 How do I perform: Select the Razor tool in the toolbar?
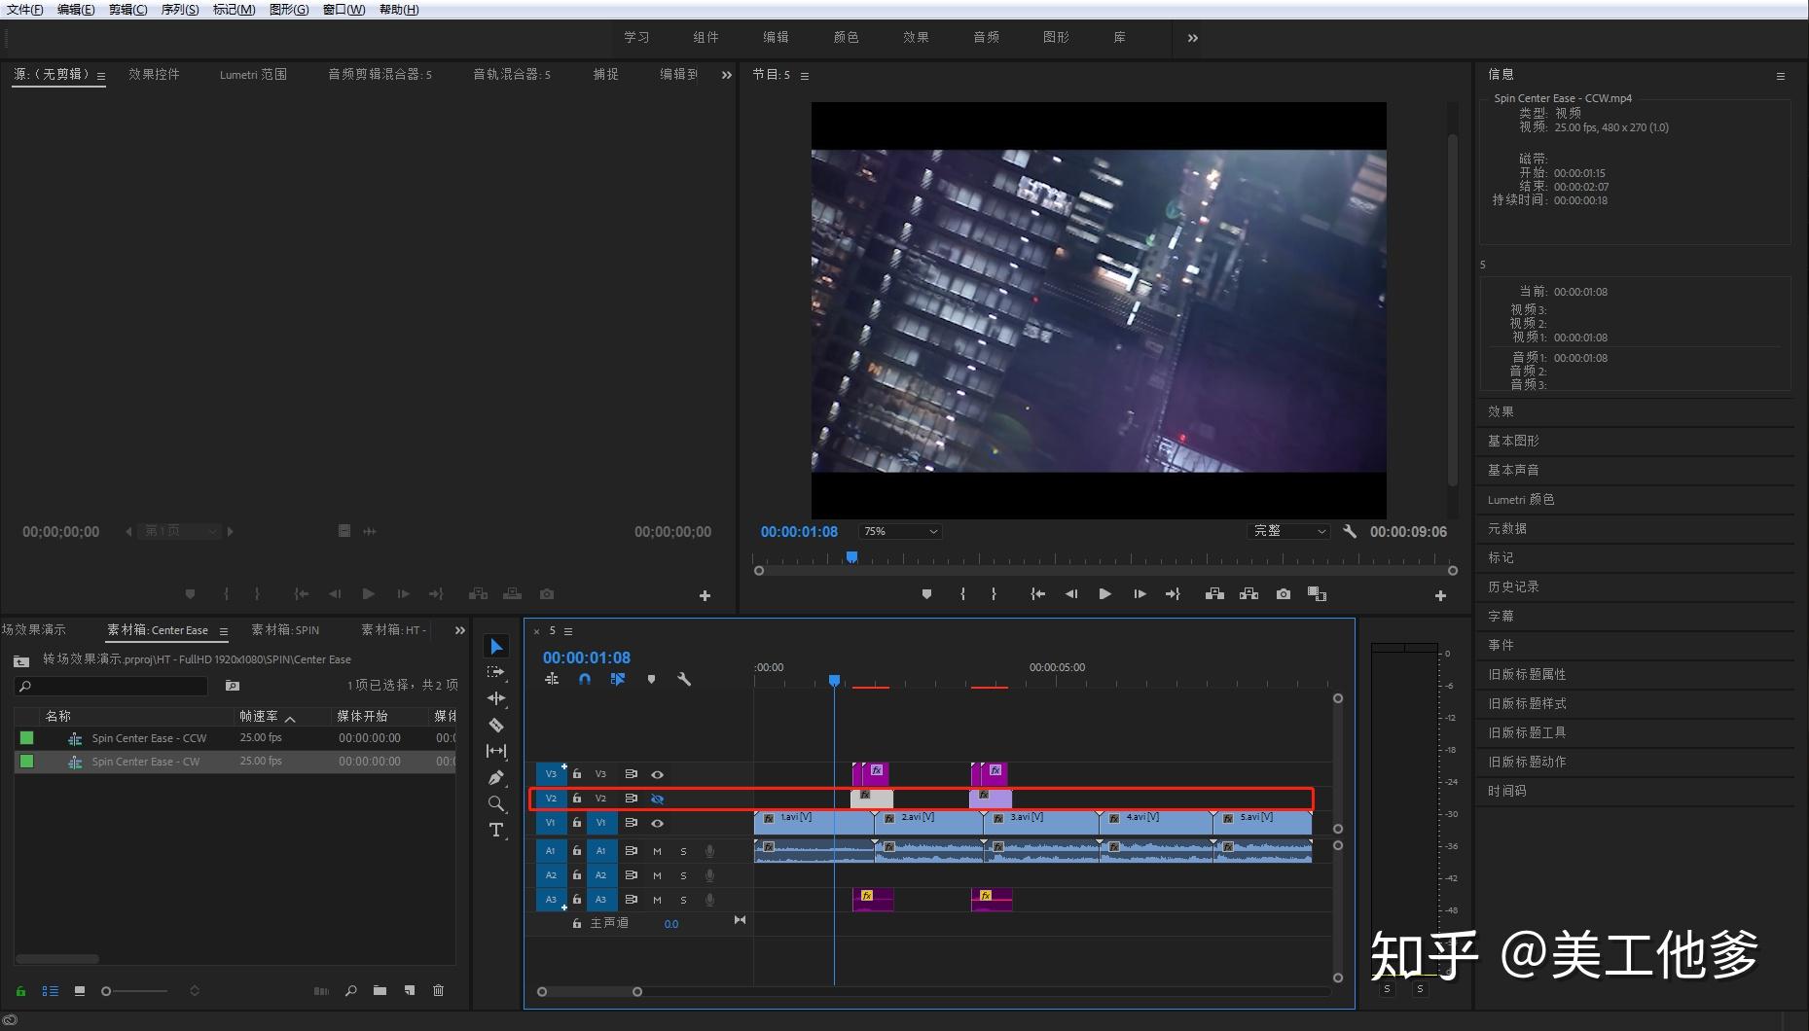[495, 725]
